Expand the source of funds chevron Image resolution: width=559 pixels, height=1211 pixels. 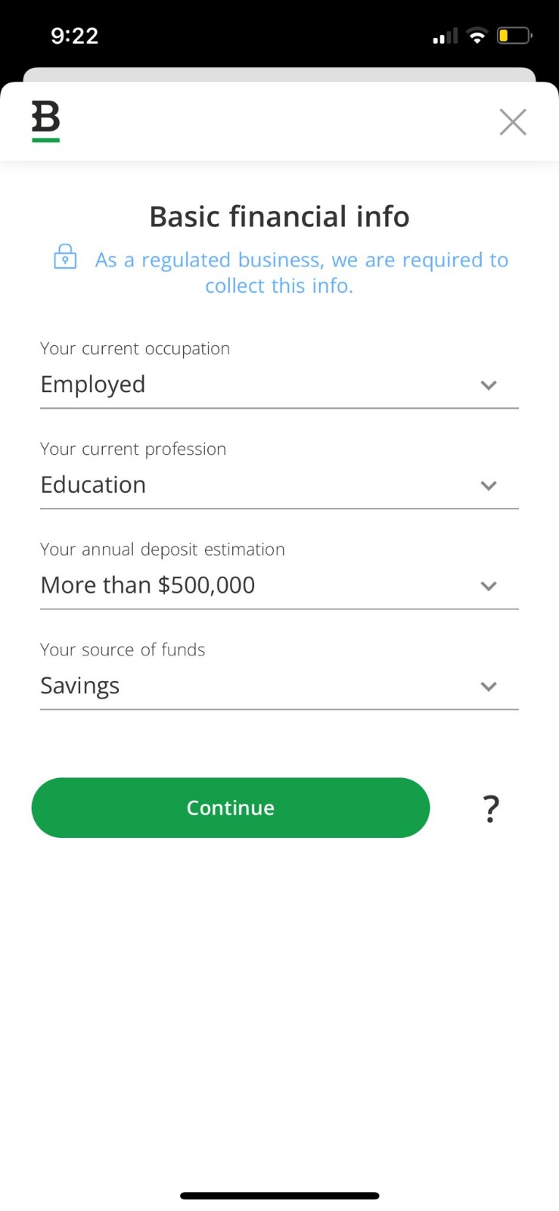point(489,686)
